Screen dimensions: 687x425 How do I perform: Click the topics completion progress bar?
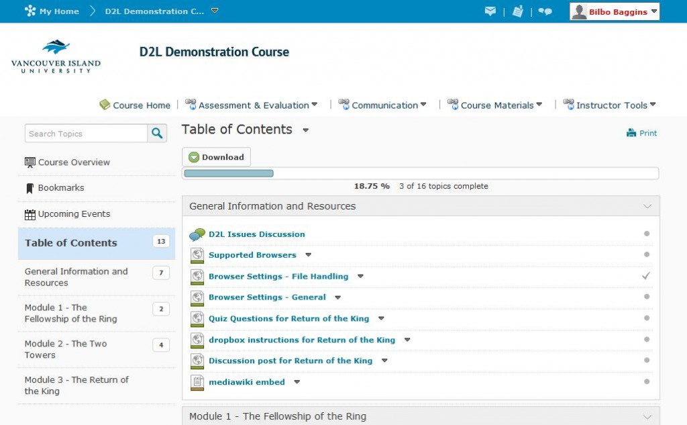421,173
